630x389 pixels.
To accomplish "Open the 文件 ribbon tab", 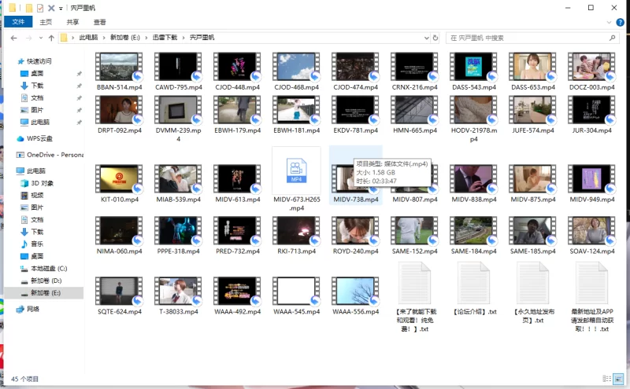I will tap(18, 22).
